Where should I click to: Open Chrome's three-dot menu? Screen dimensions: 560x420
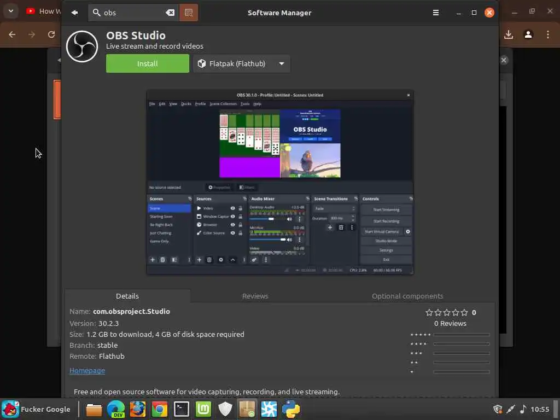(x=548, y=34)
